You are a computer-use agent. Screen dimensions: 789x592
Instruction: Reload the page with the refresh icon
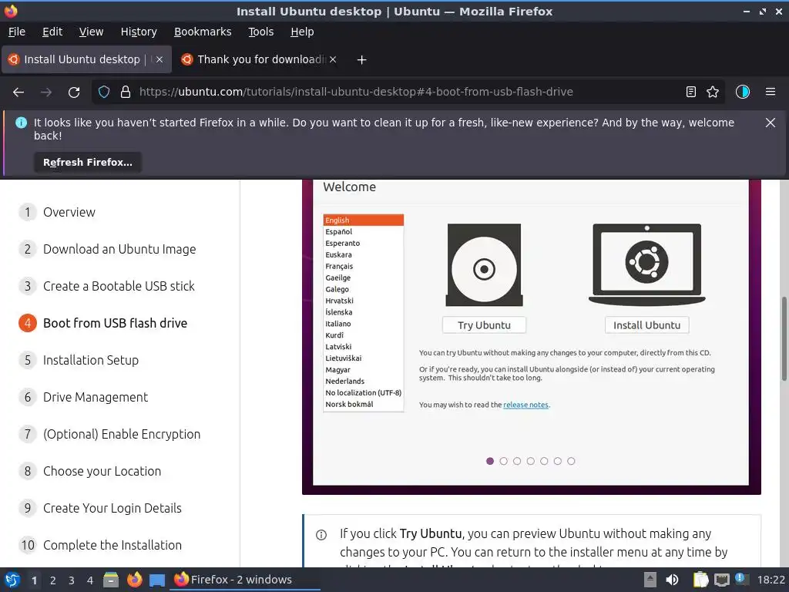tap(74, 92)
